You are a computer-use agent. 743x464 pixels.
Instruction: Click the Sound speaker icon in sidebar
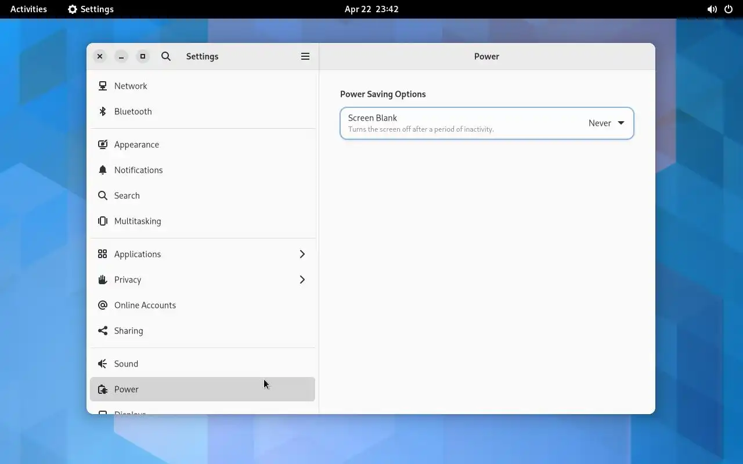pos(103,364)
